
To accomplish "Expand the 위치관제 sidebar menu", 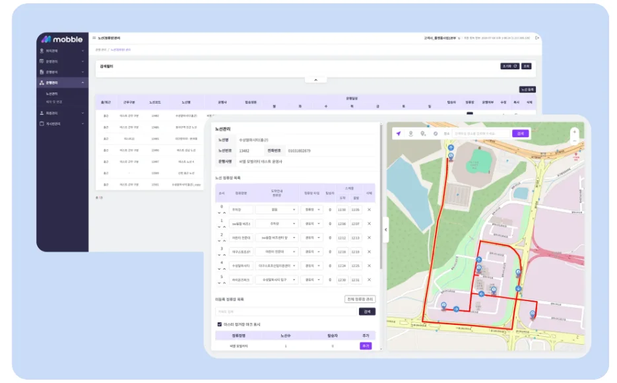I will tap(62, 50).
